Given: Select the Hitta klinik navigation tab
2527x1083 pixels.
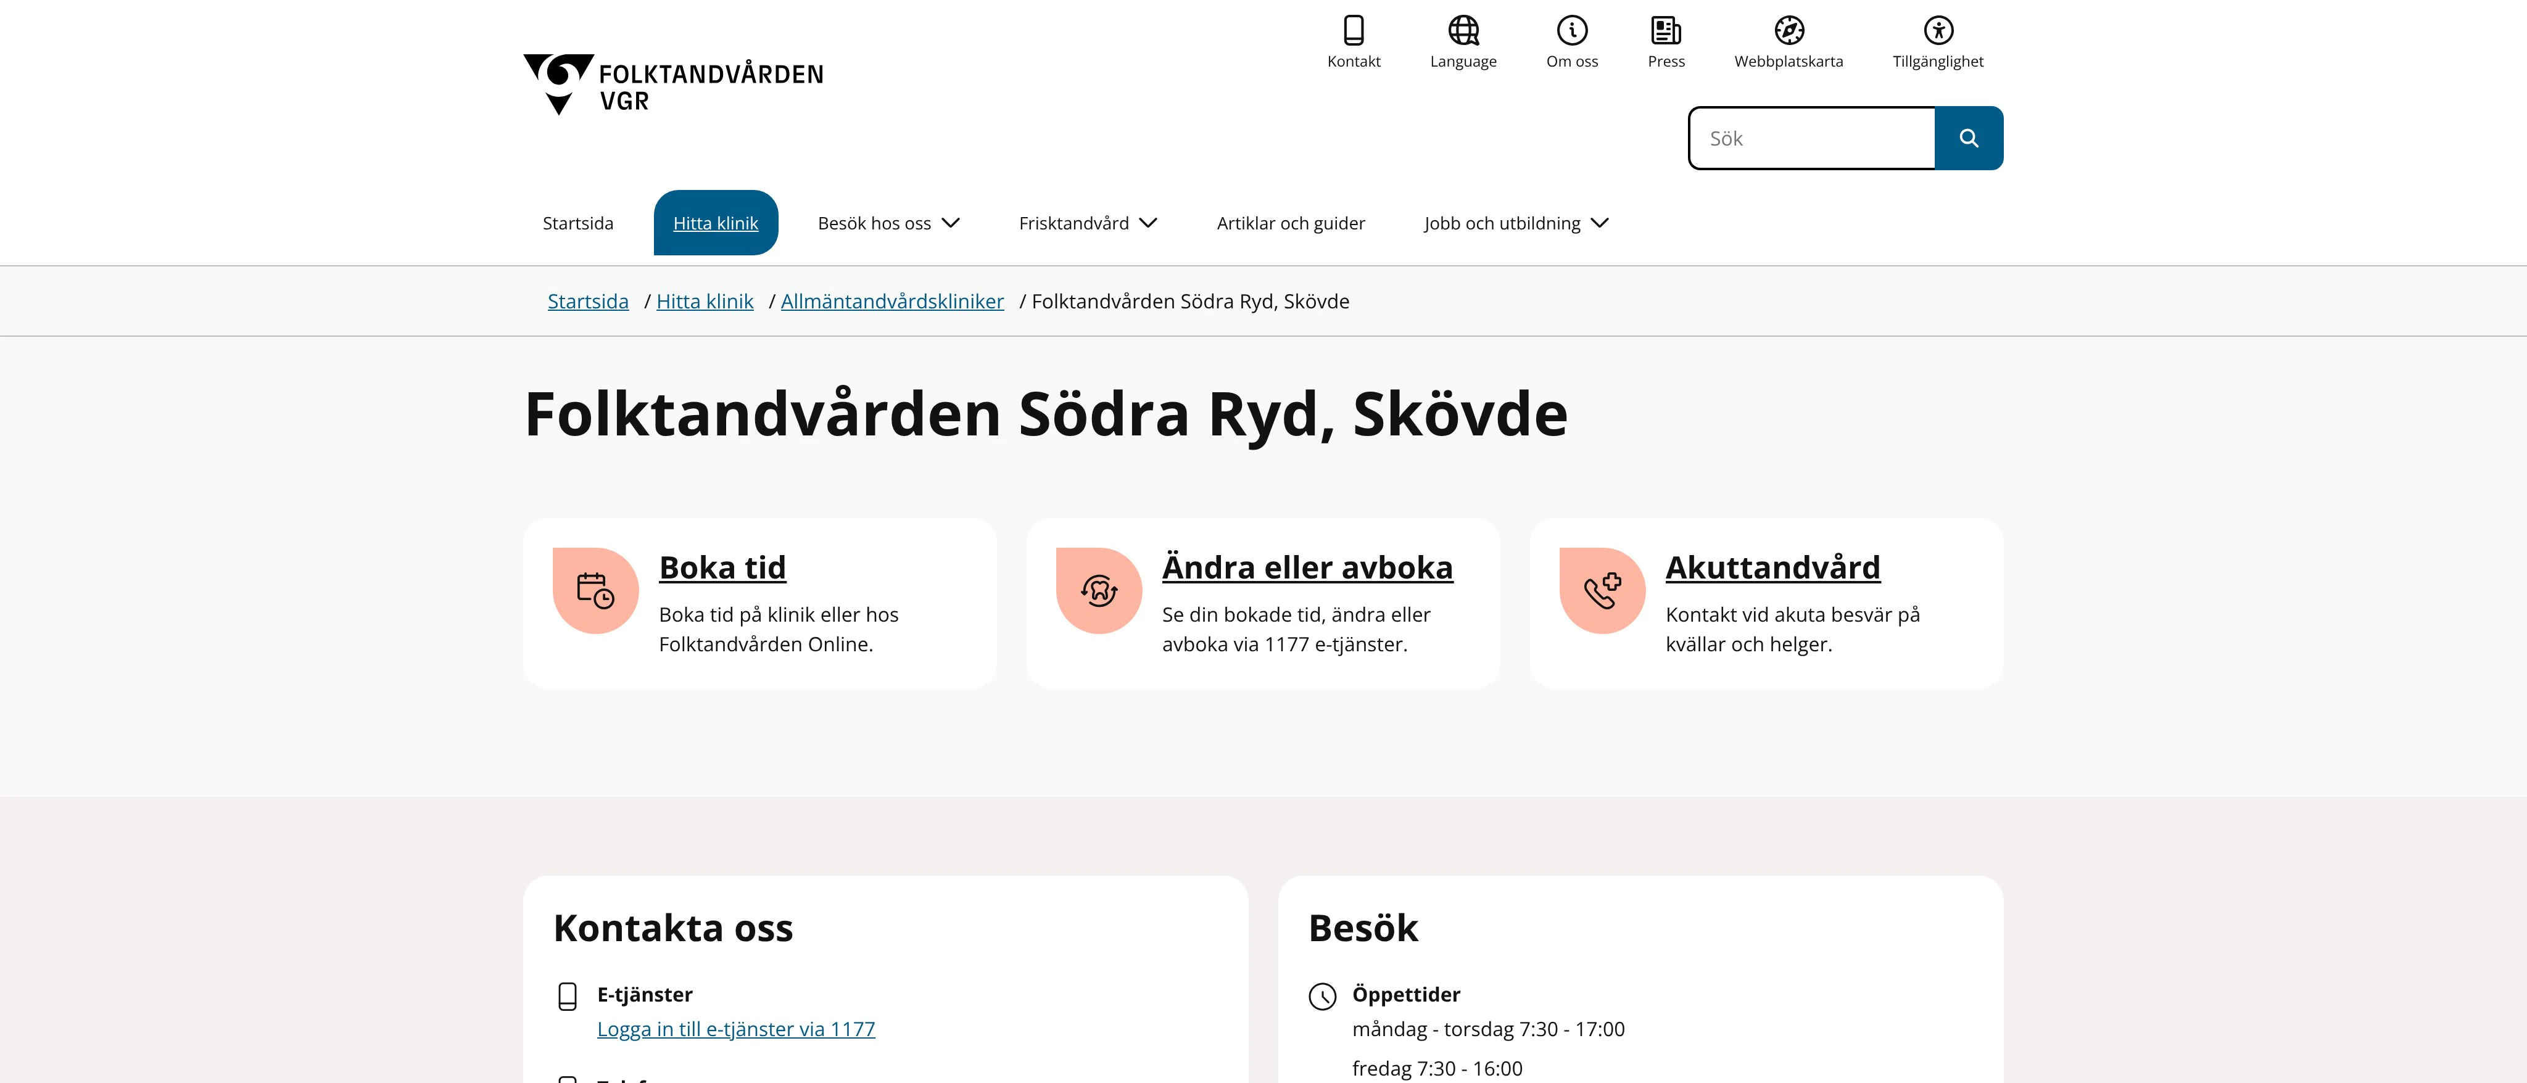Looking at the screenshot, I should coord(715,224).
